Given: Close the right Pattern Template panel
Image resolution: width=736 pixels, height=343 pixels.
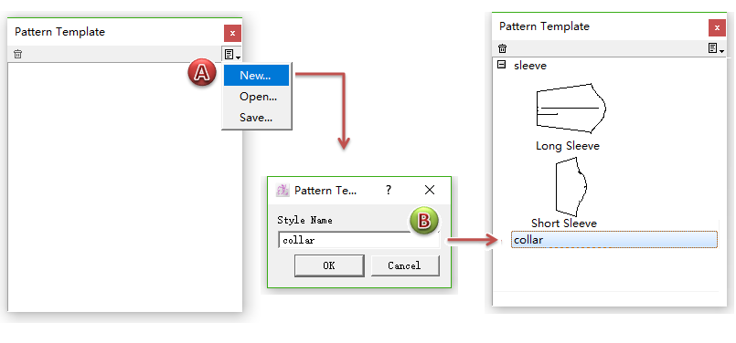Looking at the screenshot, I should 717,28.
